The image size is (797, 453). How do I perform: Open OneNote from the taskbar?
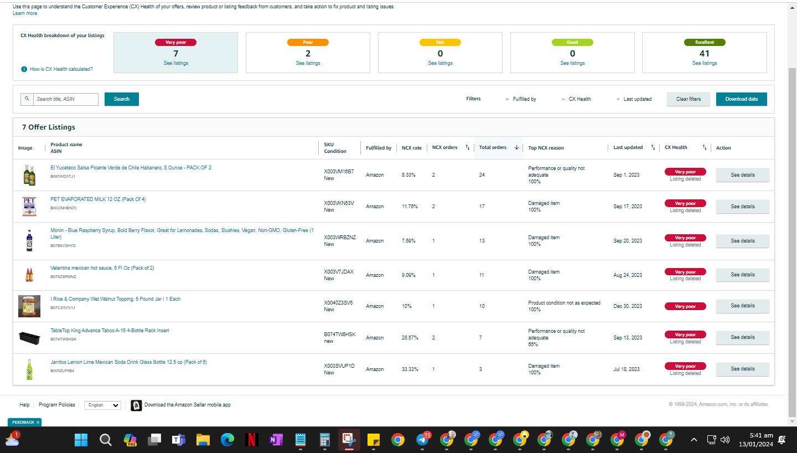coord(276,440)
